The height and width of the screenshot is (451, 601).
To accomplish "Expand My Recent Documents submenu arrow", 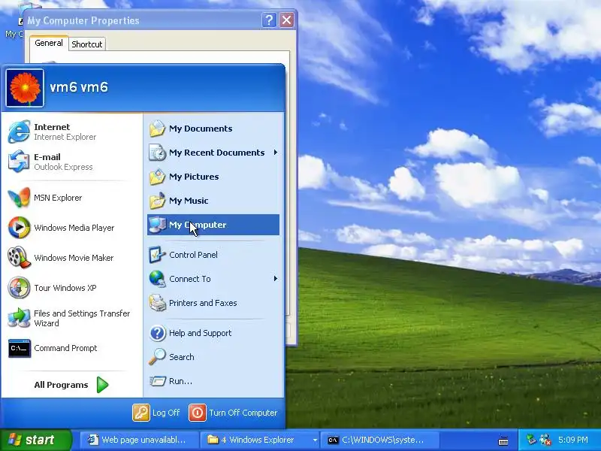I will 275,153.
